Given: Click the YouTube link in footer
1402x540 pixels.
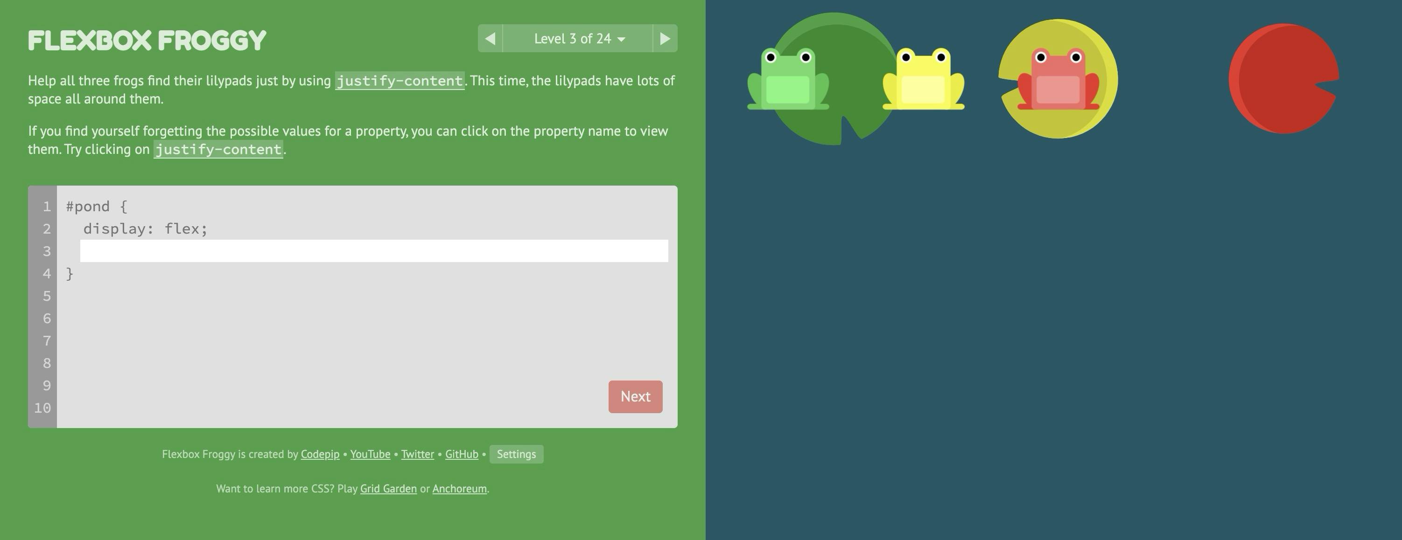Looking at the screenshot, I should pos(370,453).
